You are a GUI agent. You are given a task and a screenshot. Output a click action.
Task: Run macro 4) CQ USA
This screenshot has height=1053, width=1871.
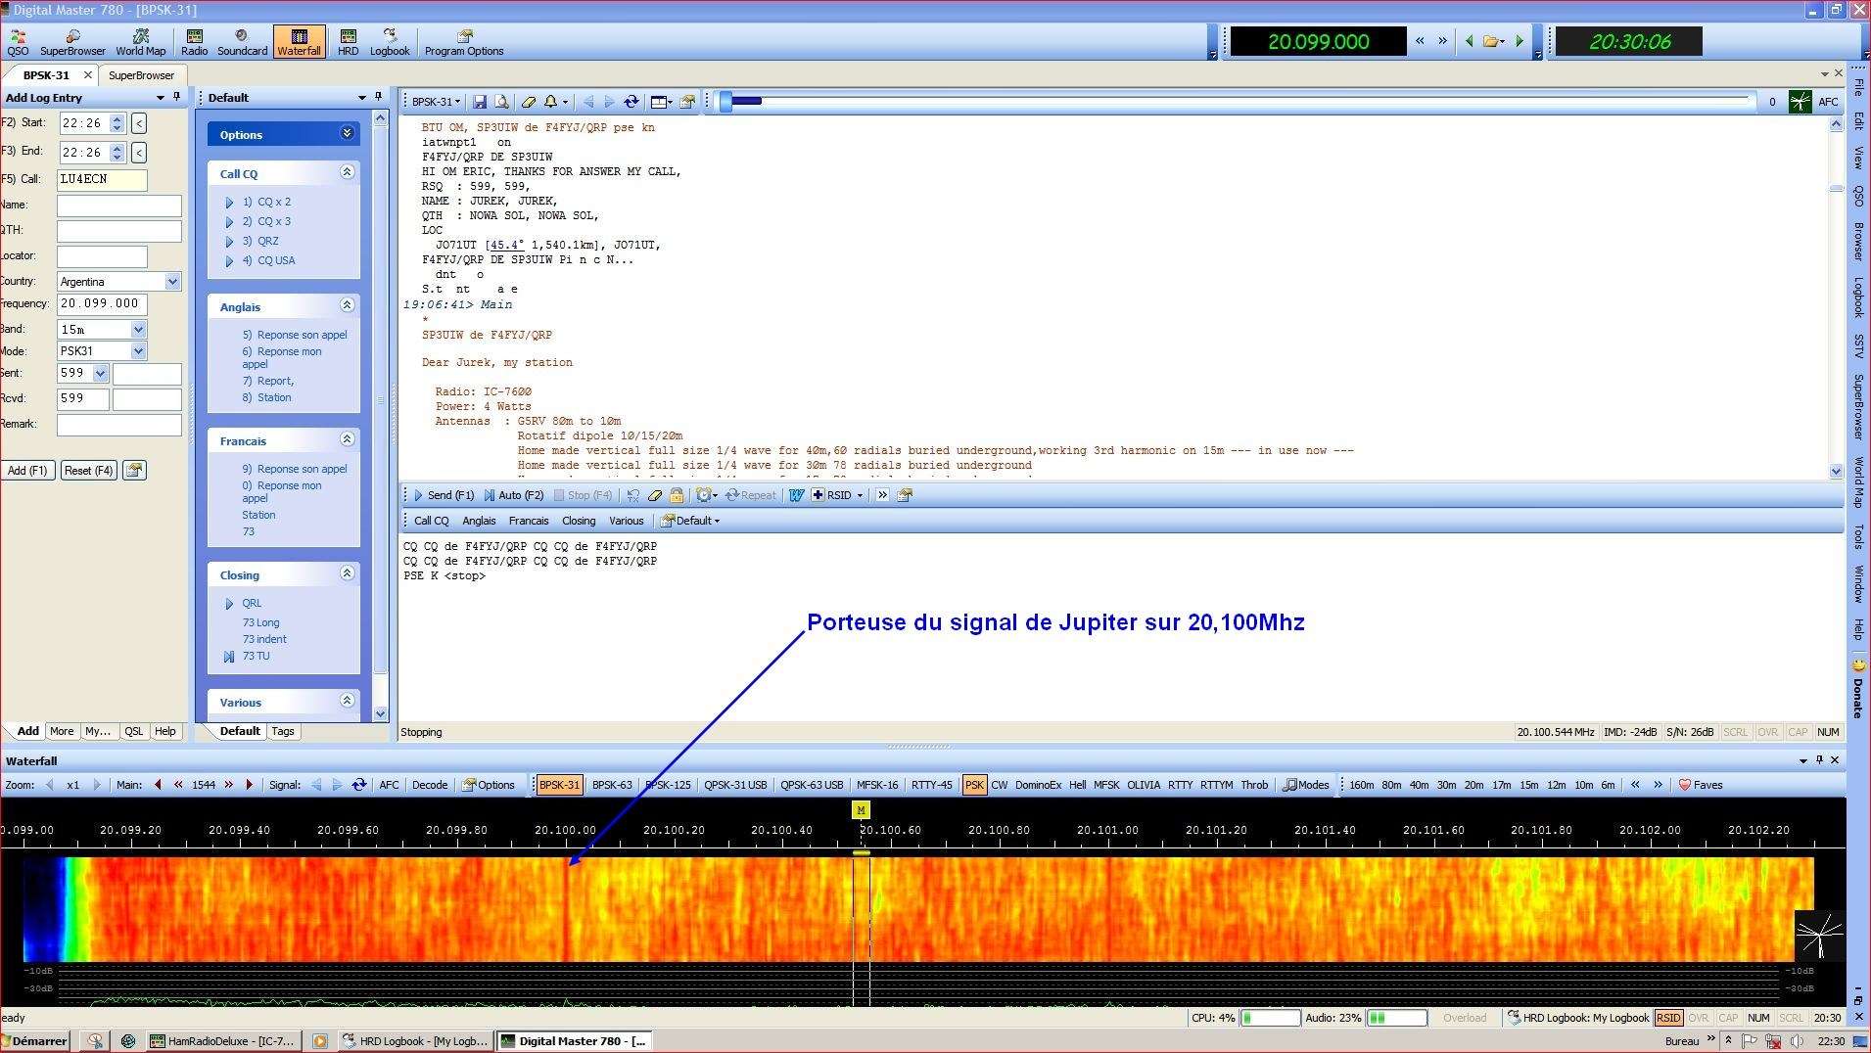pyautogui.click(x=268, y=260)
